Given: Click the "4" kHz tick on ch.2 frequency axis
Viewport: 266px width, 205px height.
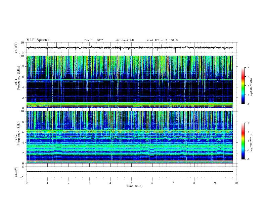Looking at the screenshot, I should coord(23,143).
